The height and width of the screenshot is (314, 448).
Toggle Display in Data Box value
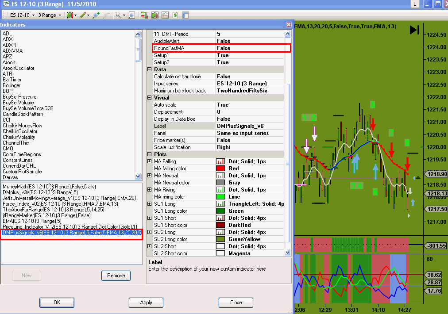250,119
